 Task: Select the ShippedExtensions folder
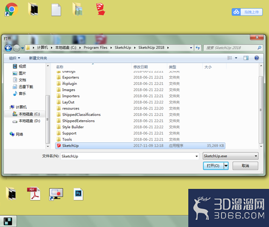(140, 121)
